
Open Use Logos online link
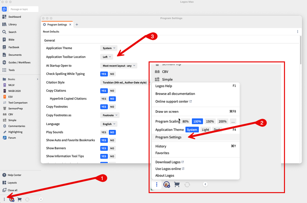coord(170,169)
